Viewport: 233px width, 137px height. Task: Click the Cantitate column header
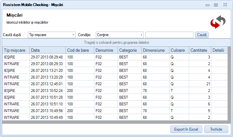(200, 50)
